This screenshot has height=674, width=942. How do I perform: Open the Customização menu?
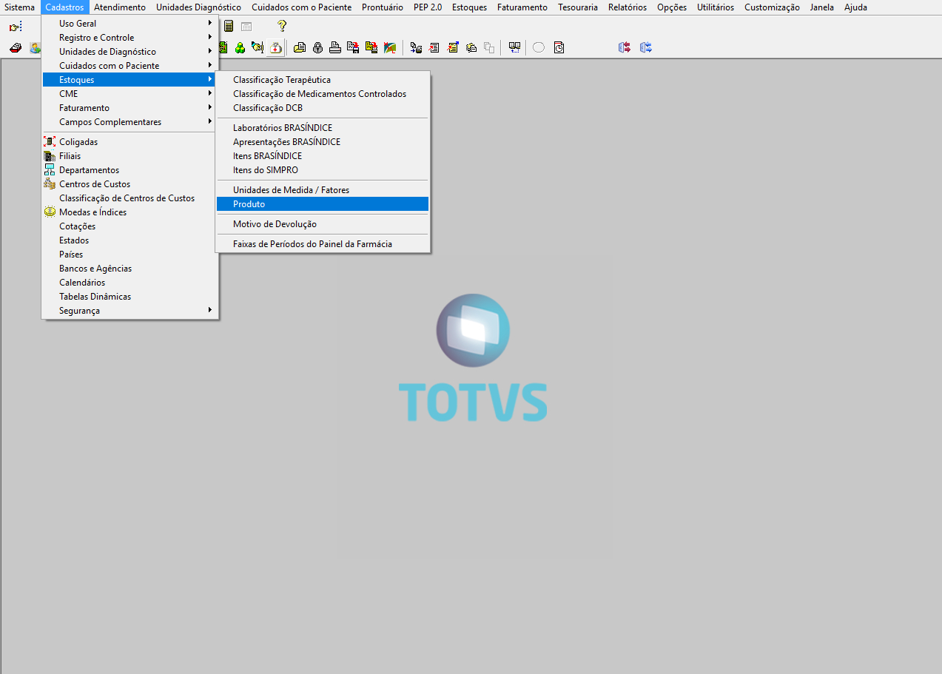tap(772, 7)
